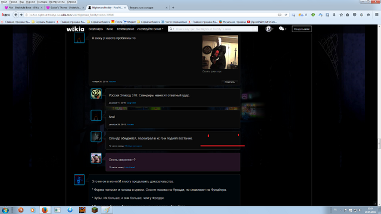Click "Ответить" under the Slender comment
The image size is (381, 214).
(230, 82)
